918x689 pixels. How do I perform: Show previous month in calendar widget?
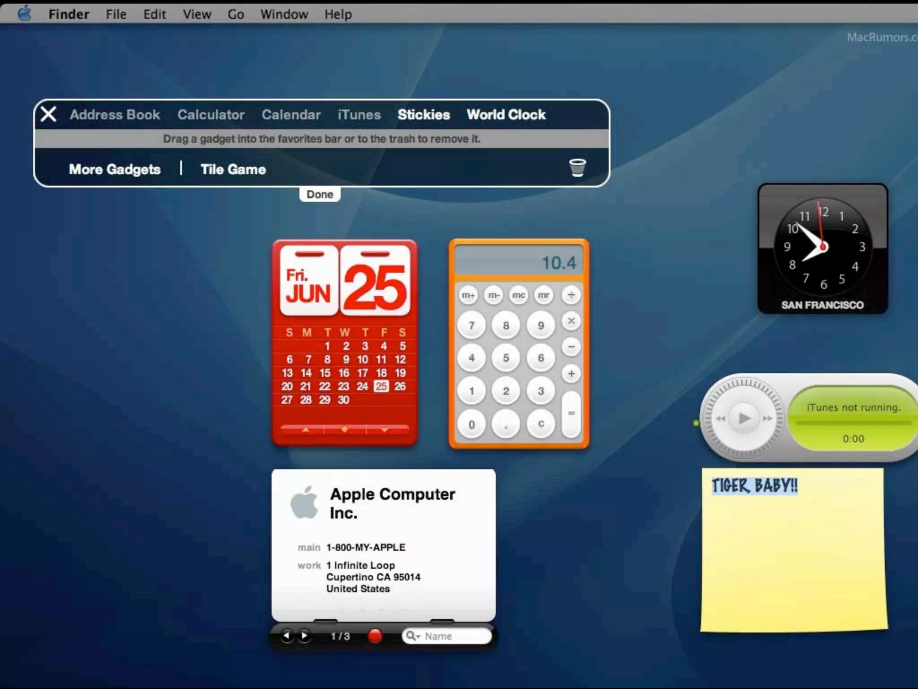click(x=306, y=430)
